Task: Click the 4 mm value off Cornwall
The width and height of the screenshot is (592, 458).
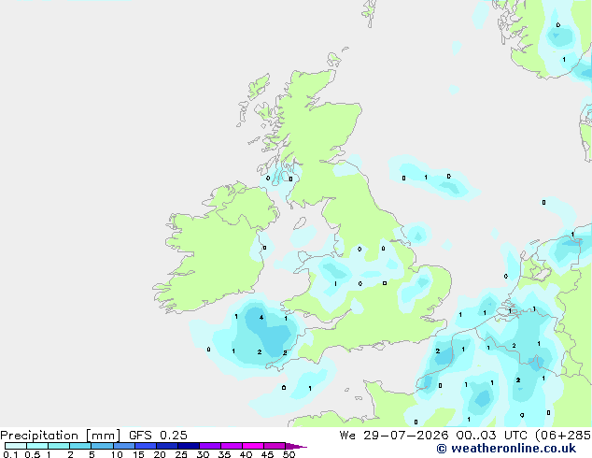Action: tap(261, 318)
